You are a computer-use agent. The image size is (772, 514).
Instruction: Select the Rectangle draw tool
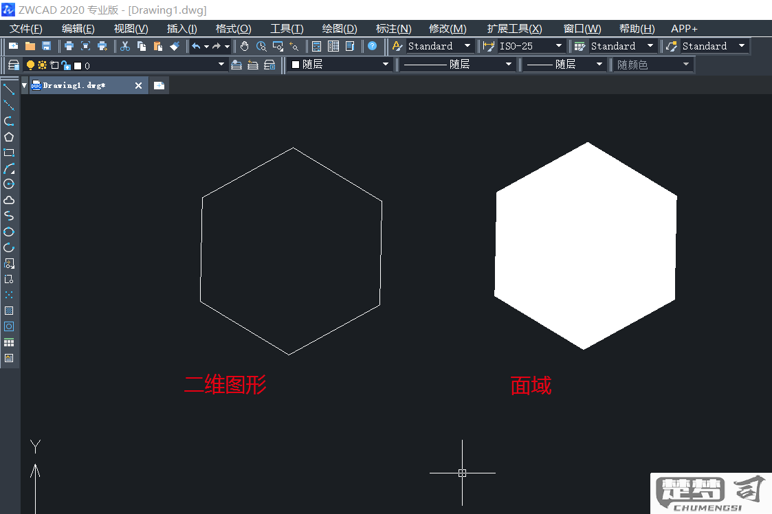point(9,153)
